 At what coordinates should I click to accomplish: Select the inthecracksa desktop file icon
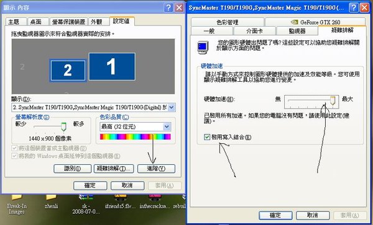155,201
